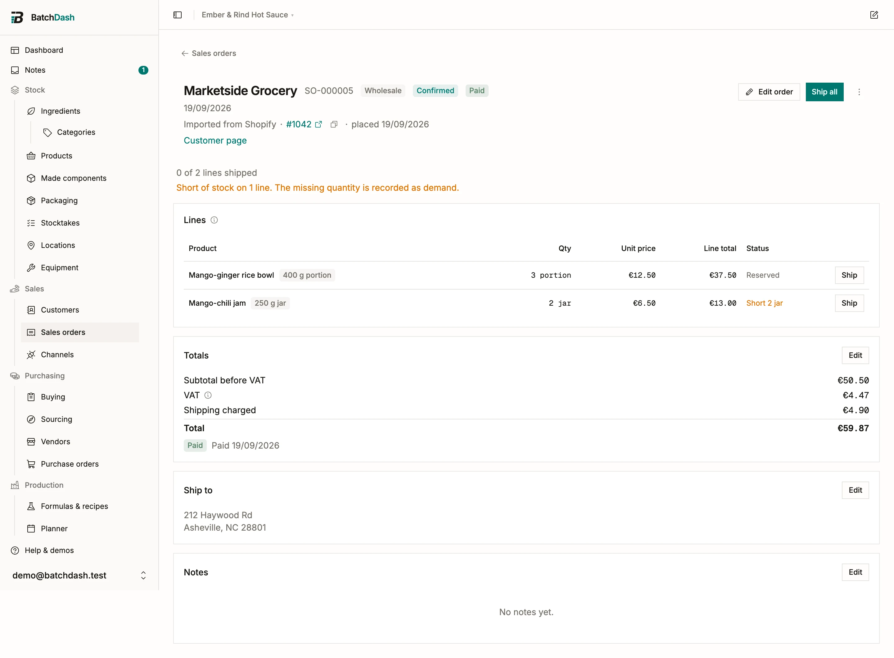Screen dimensions: 894x658
Task: Edit the order Notes section
Action: click(x=855, y=572)
